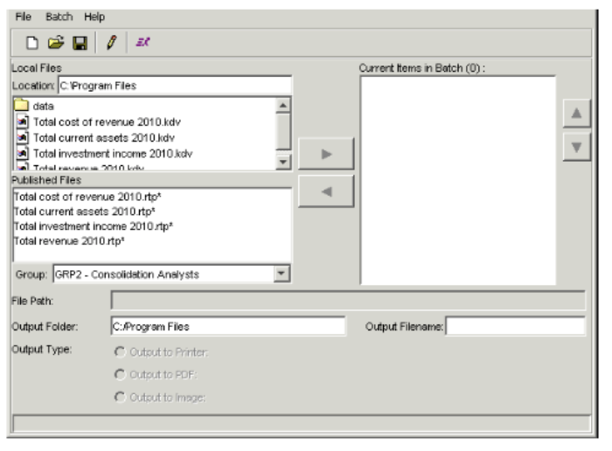Move batch item up with up arrow
612x451 pixels.
pos(576,114)
